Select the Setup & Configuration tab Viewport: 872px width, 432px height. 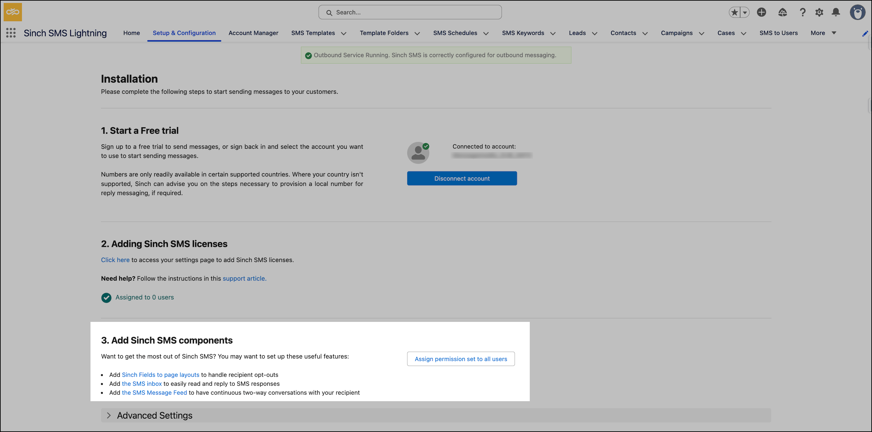click(x=184, y=33)
